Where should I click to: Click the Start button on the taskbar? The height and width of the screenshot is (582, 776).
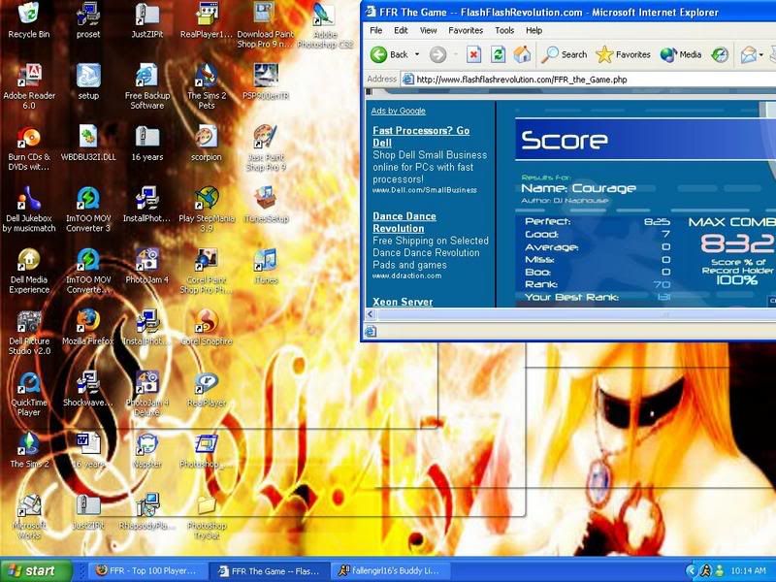click(34, 570)
